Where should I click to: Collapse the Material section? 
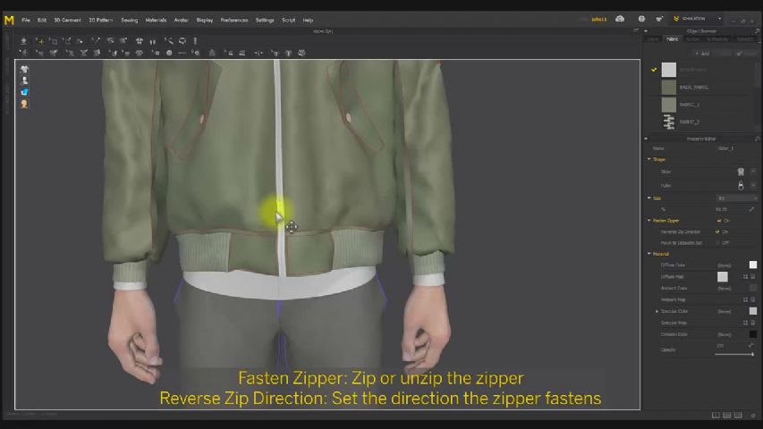pyautogui.click(x=649, y=254)
